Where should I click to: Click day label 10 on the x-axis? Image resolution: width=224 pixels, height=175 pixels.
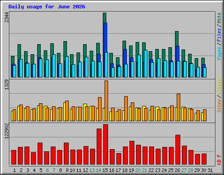pyautogui.click(x=72, y=170)
